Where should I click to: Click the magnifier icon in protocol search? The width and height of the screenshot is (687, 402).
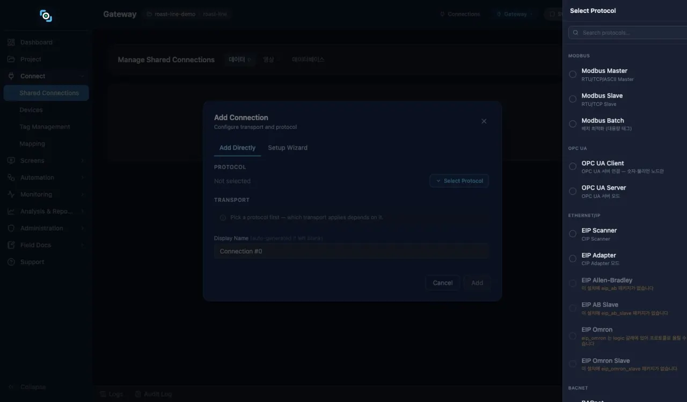pyautogui.click(x=576, y=33)
